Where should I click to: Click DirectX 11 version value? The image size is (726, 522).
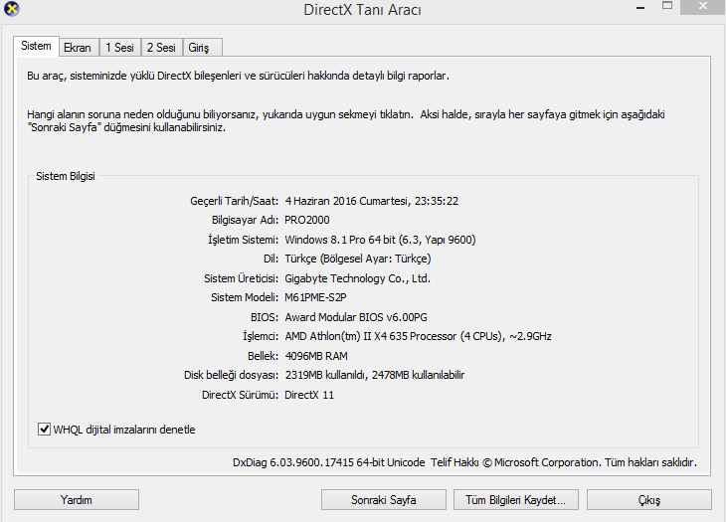(309, 395)
